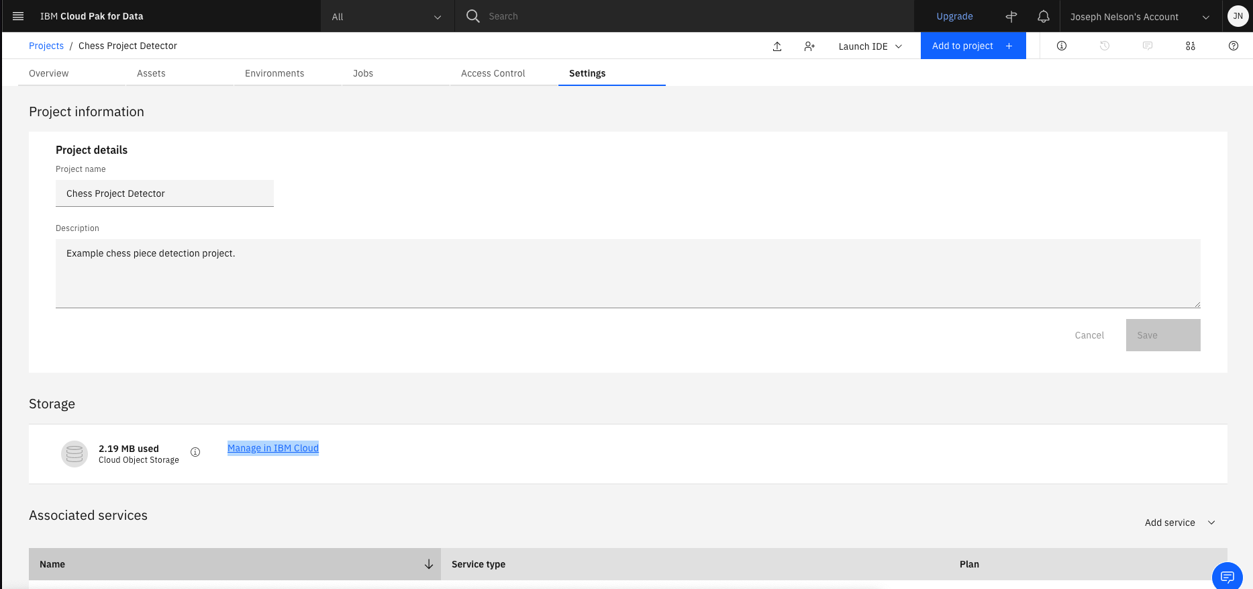Viewport: 1253px width, 589px height.
Task: Click the Plan column header
Action: point(969,564)
